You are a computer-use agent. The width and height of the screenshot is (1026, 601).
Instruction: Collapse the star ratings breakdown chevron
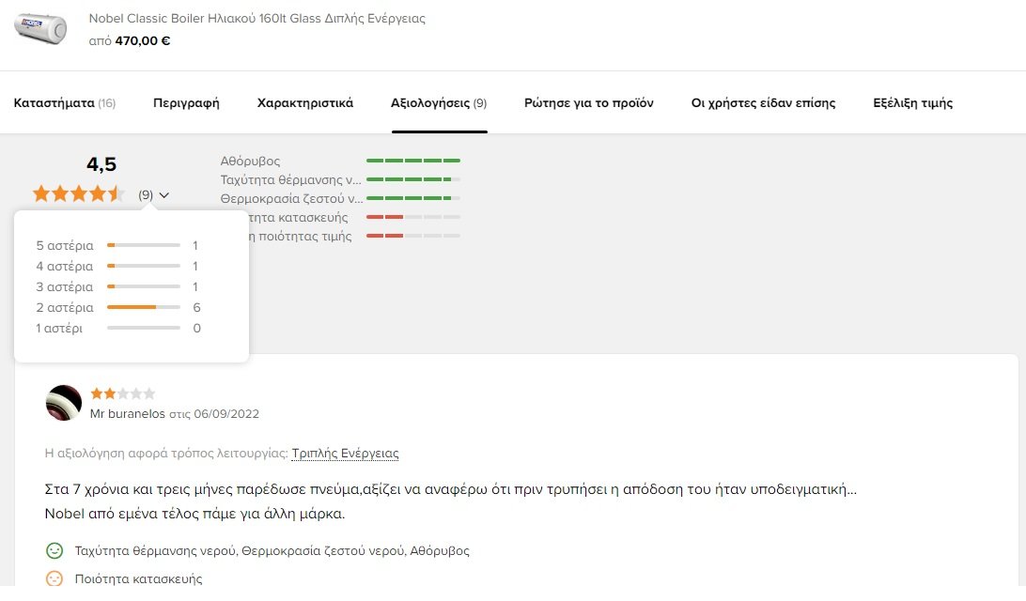coord(163,195)
